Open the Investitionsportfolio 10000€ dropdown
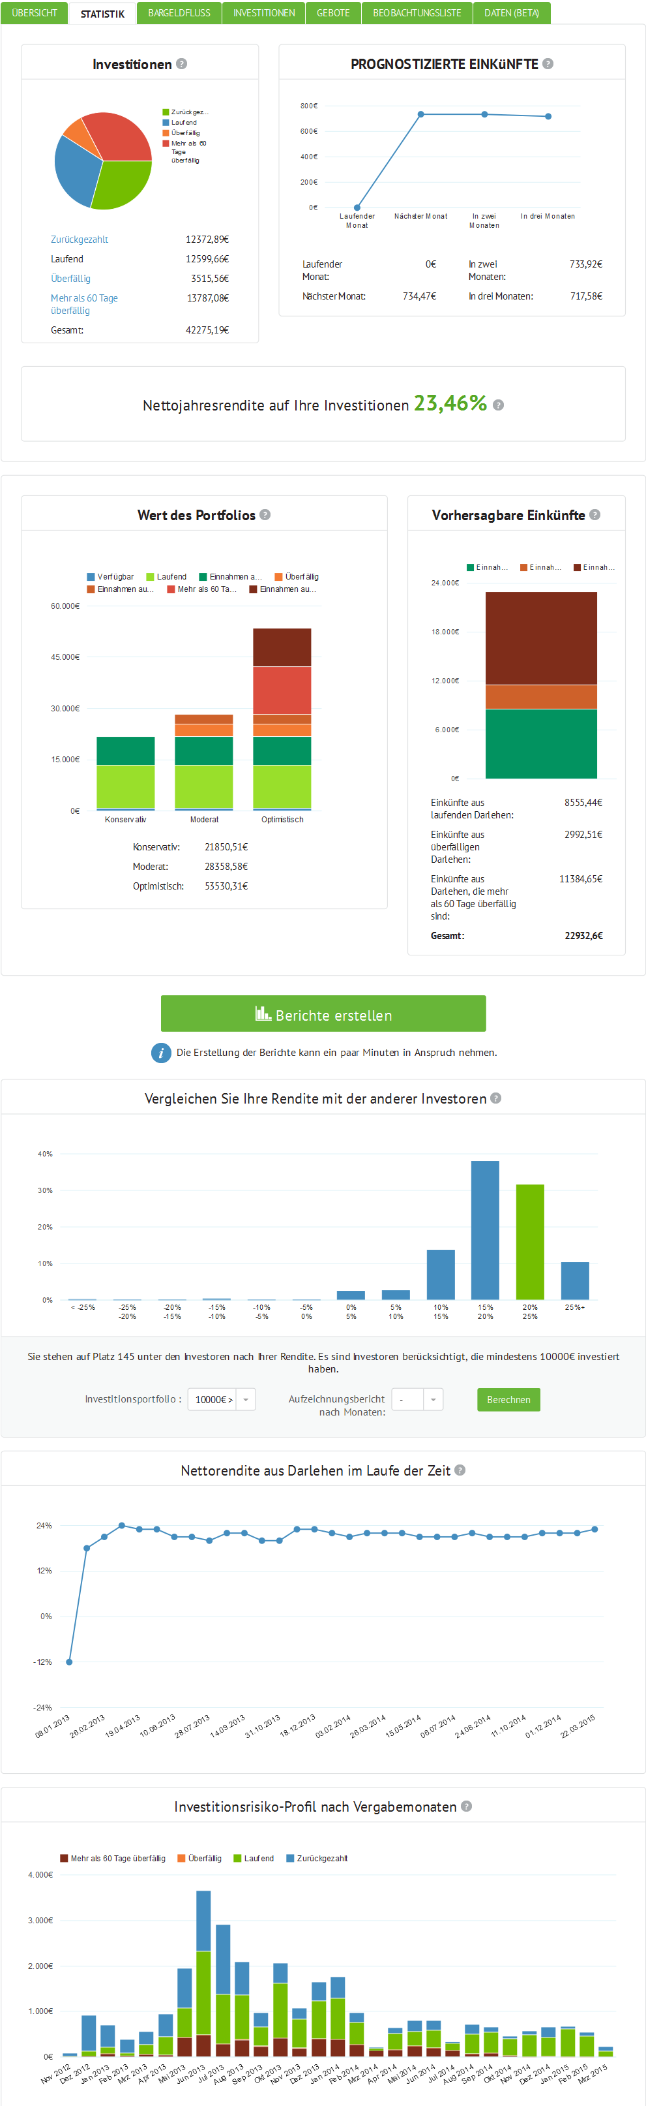The height and width of the screenshot is (2106, 646). click(222, 1400)
